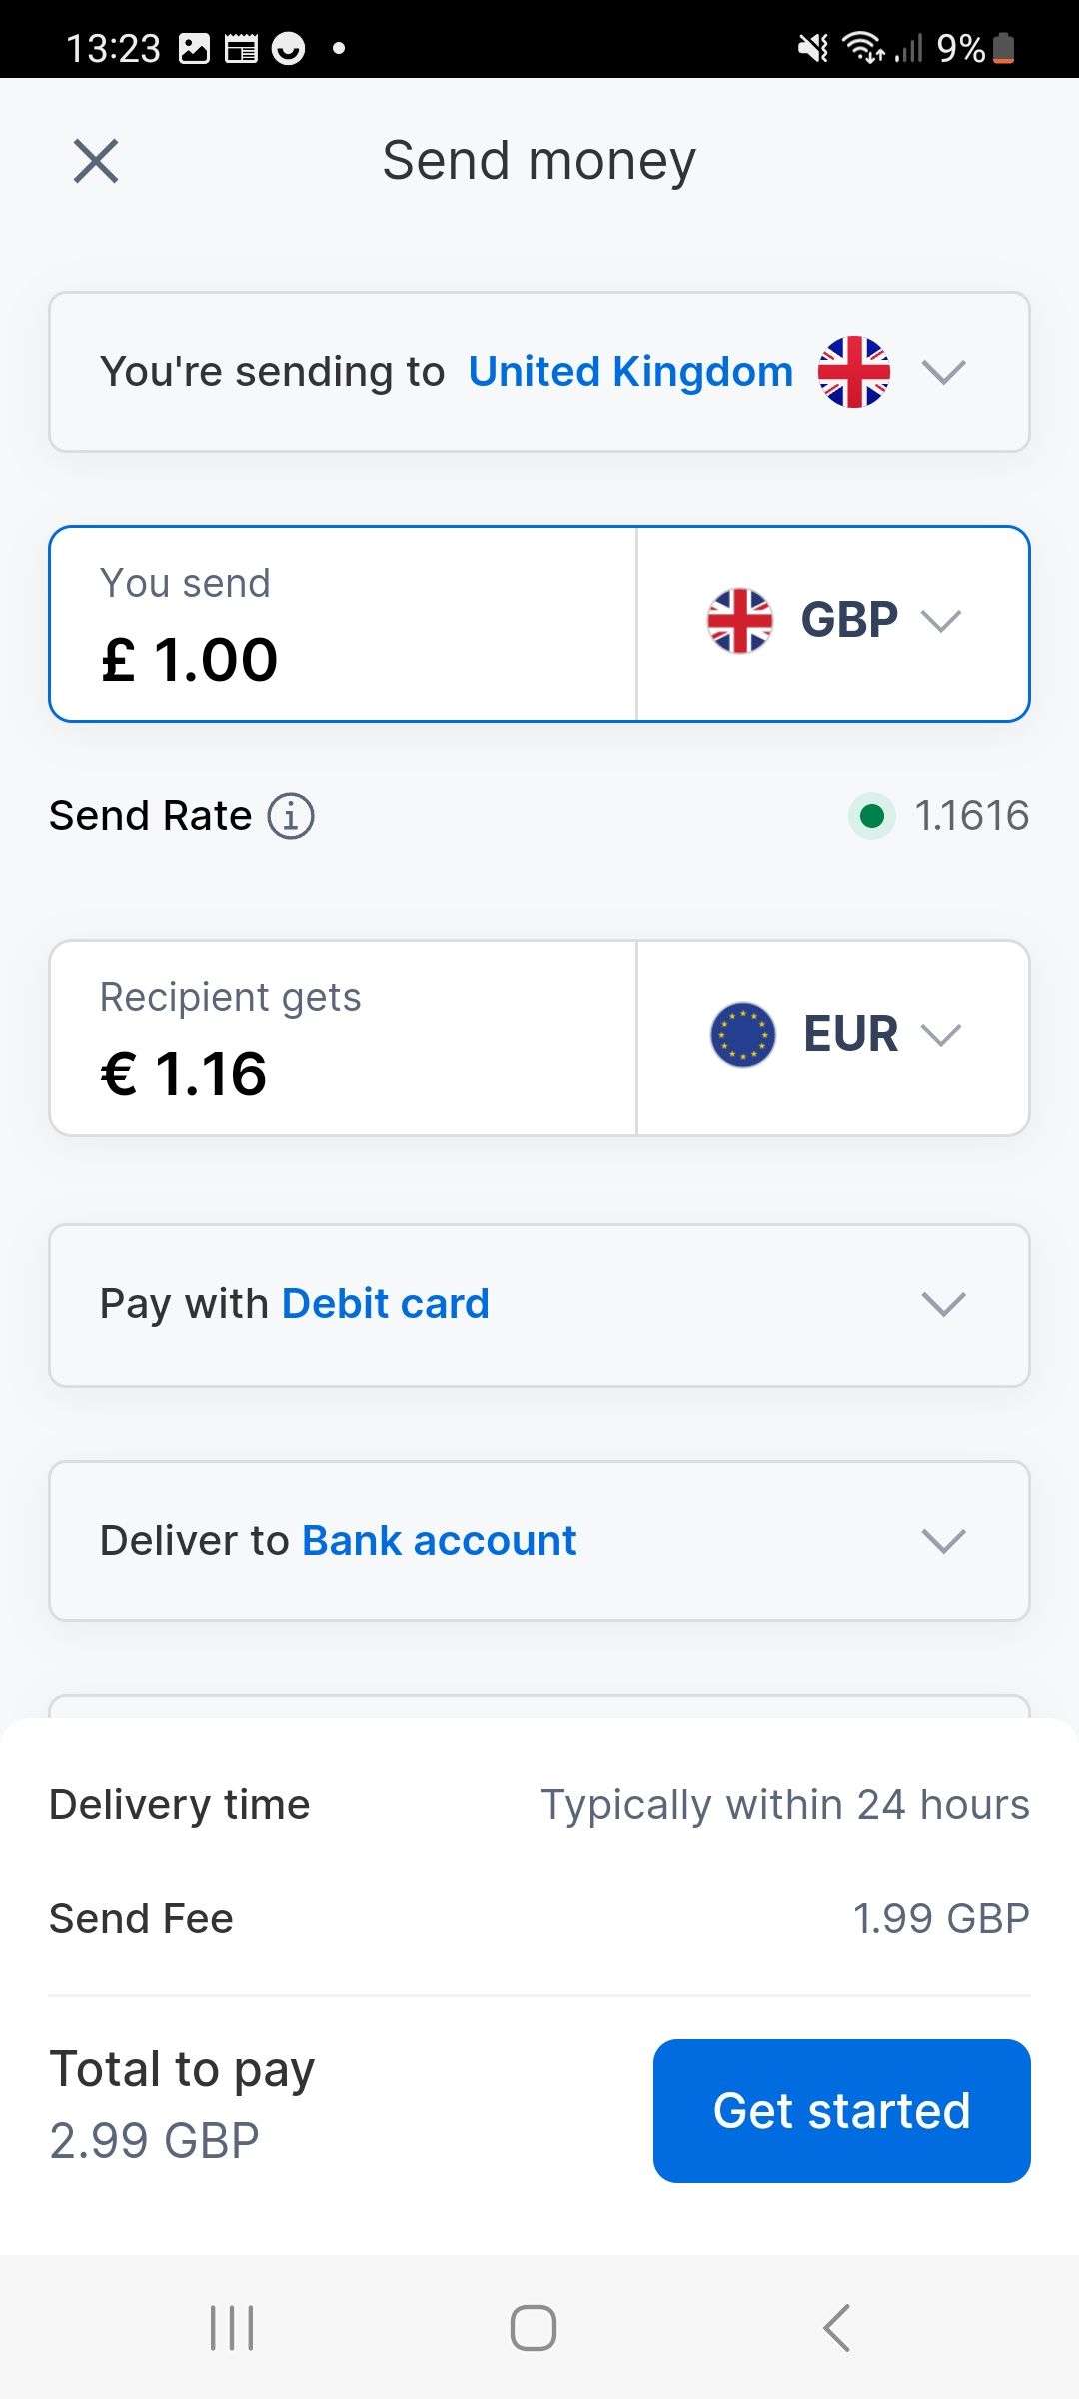Tap battery indicator in status bar
The image size is (1079, 2399).
(x=1004, y=48)
